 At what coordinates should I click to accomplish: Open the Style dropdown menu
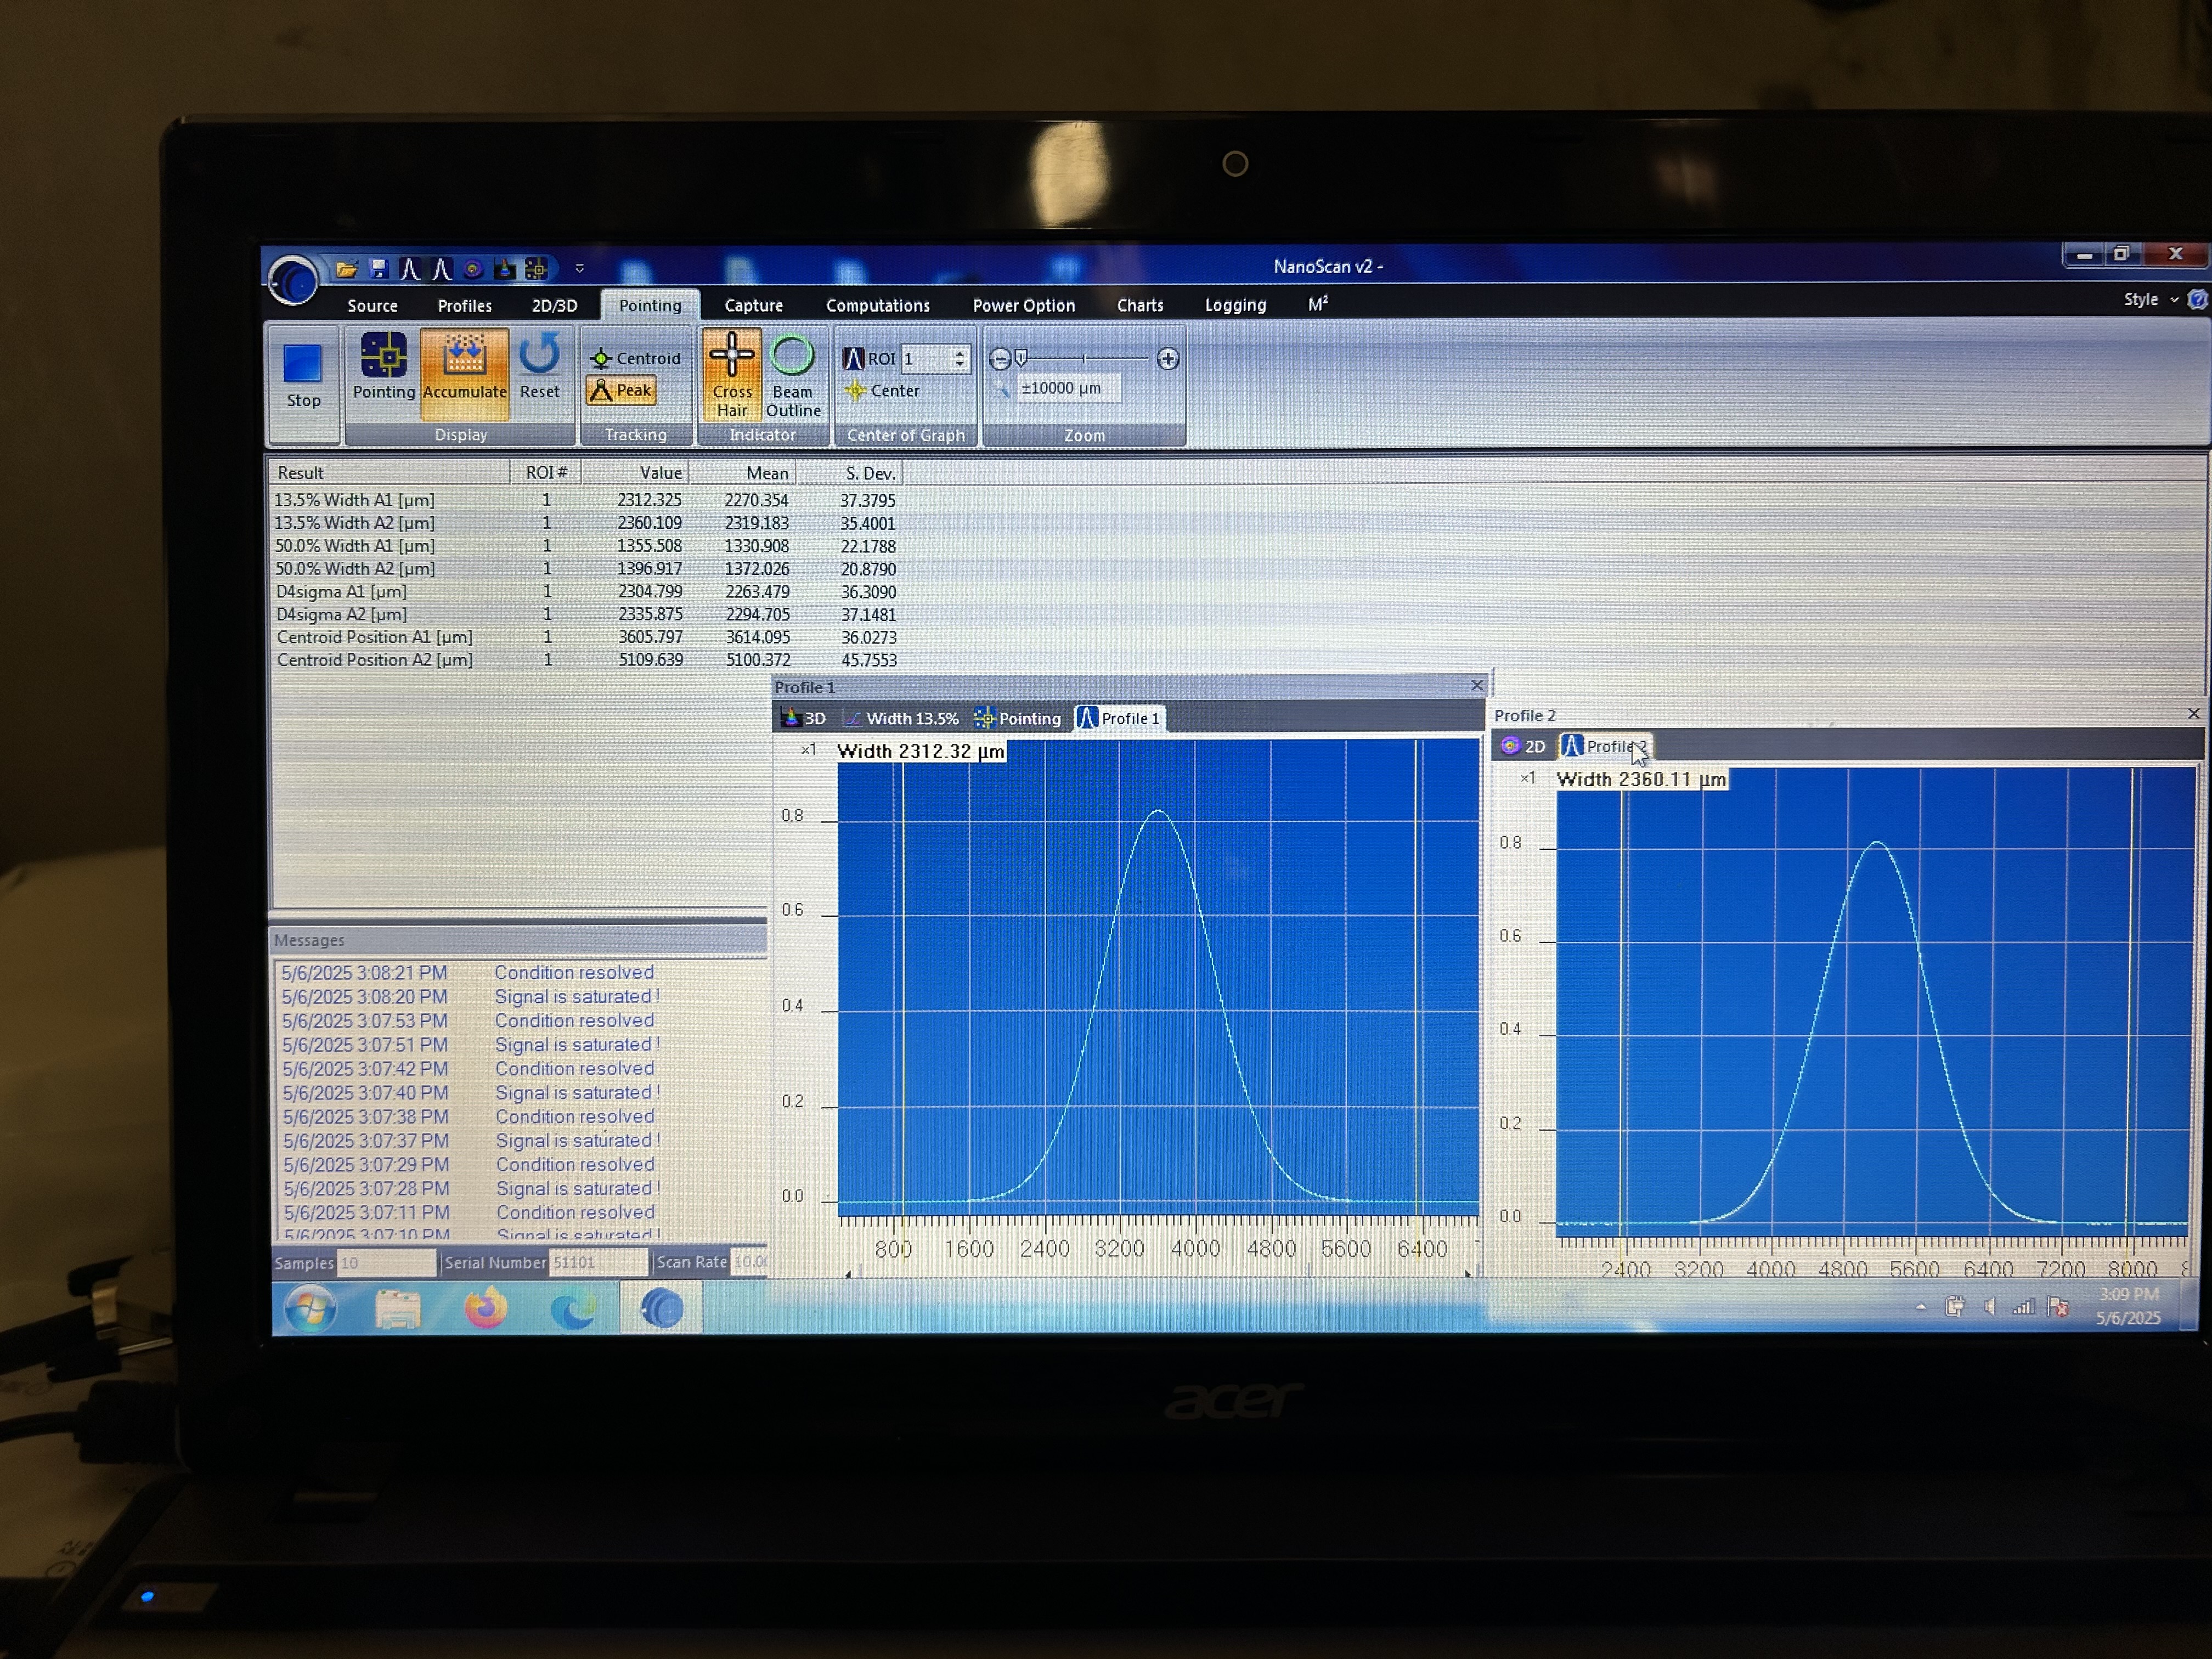pyautogui.click(x=2150, y=300)
